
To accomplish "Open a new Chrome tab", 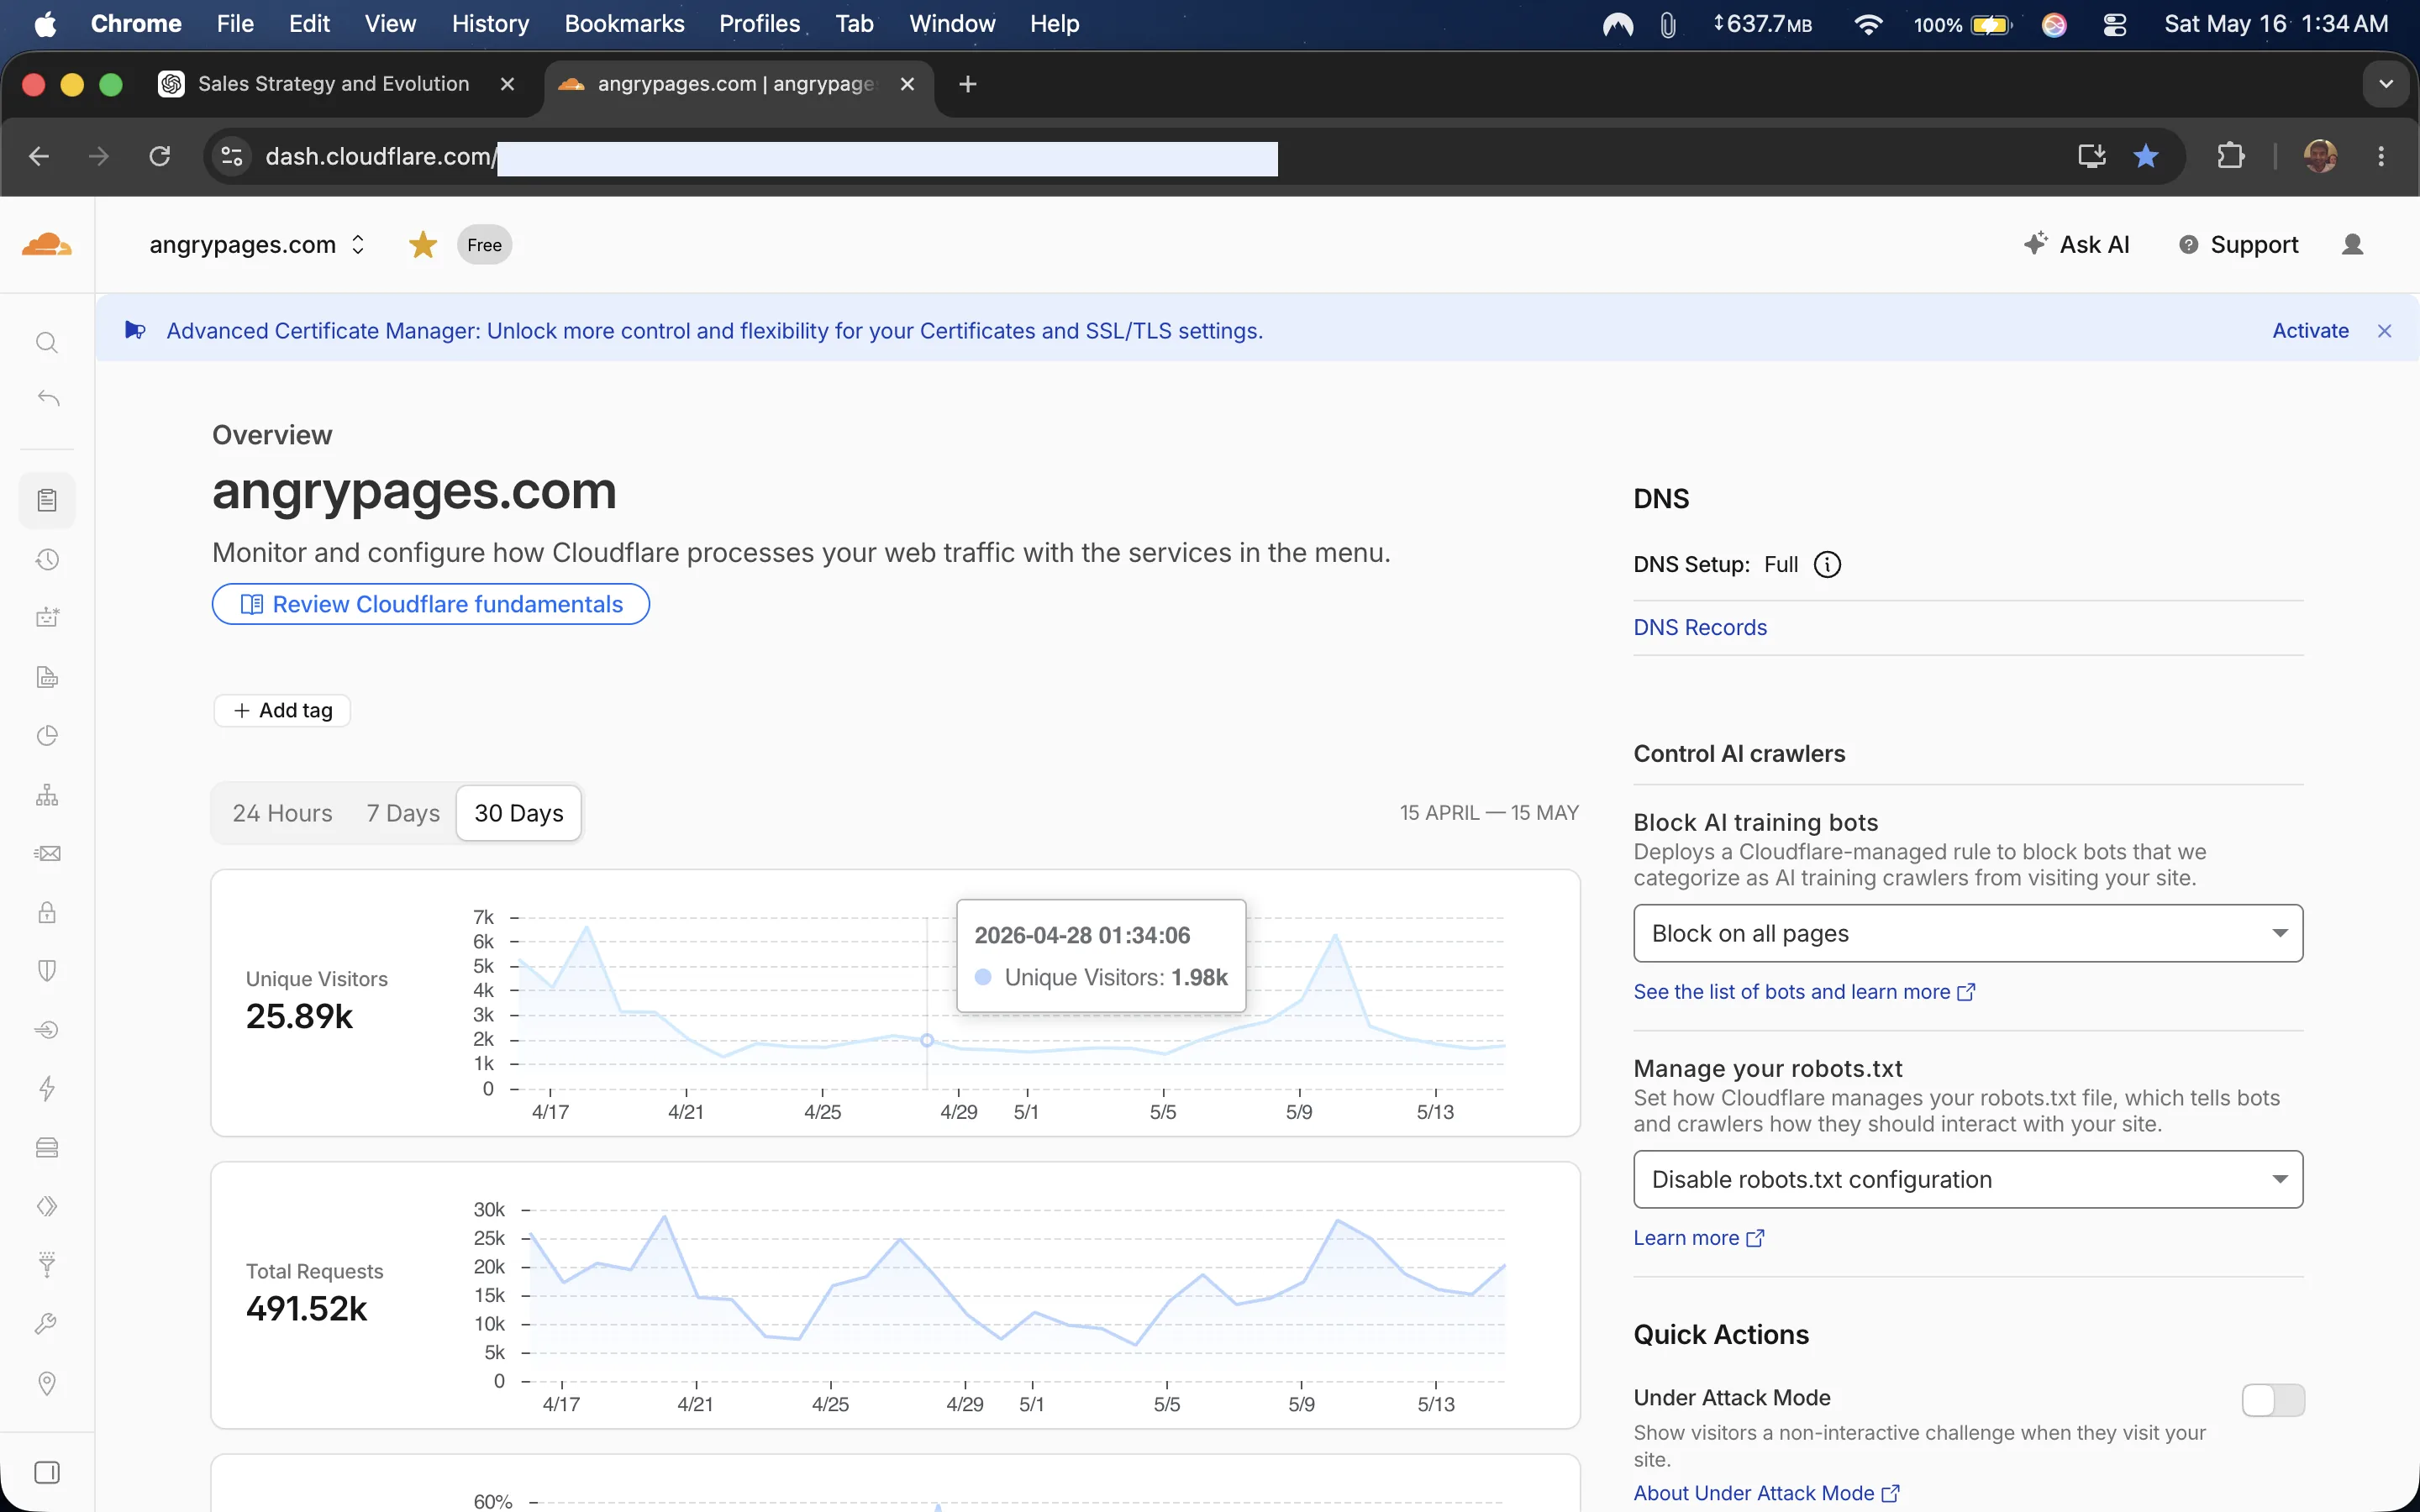I will coord(967,84).
